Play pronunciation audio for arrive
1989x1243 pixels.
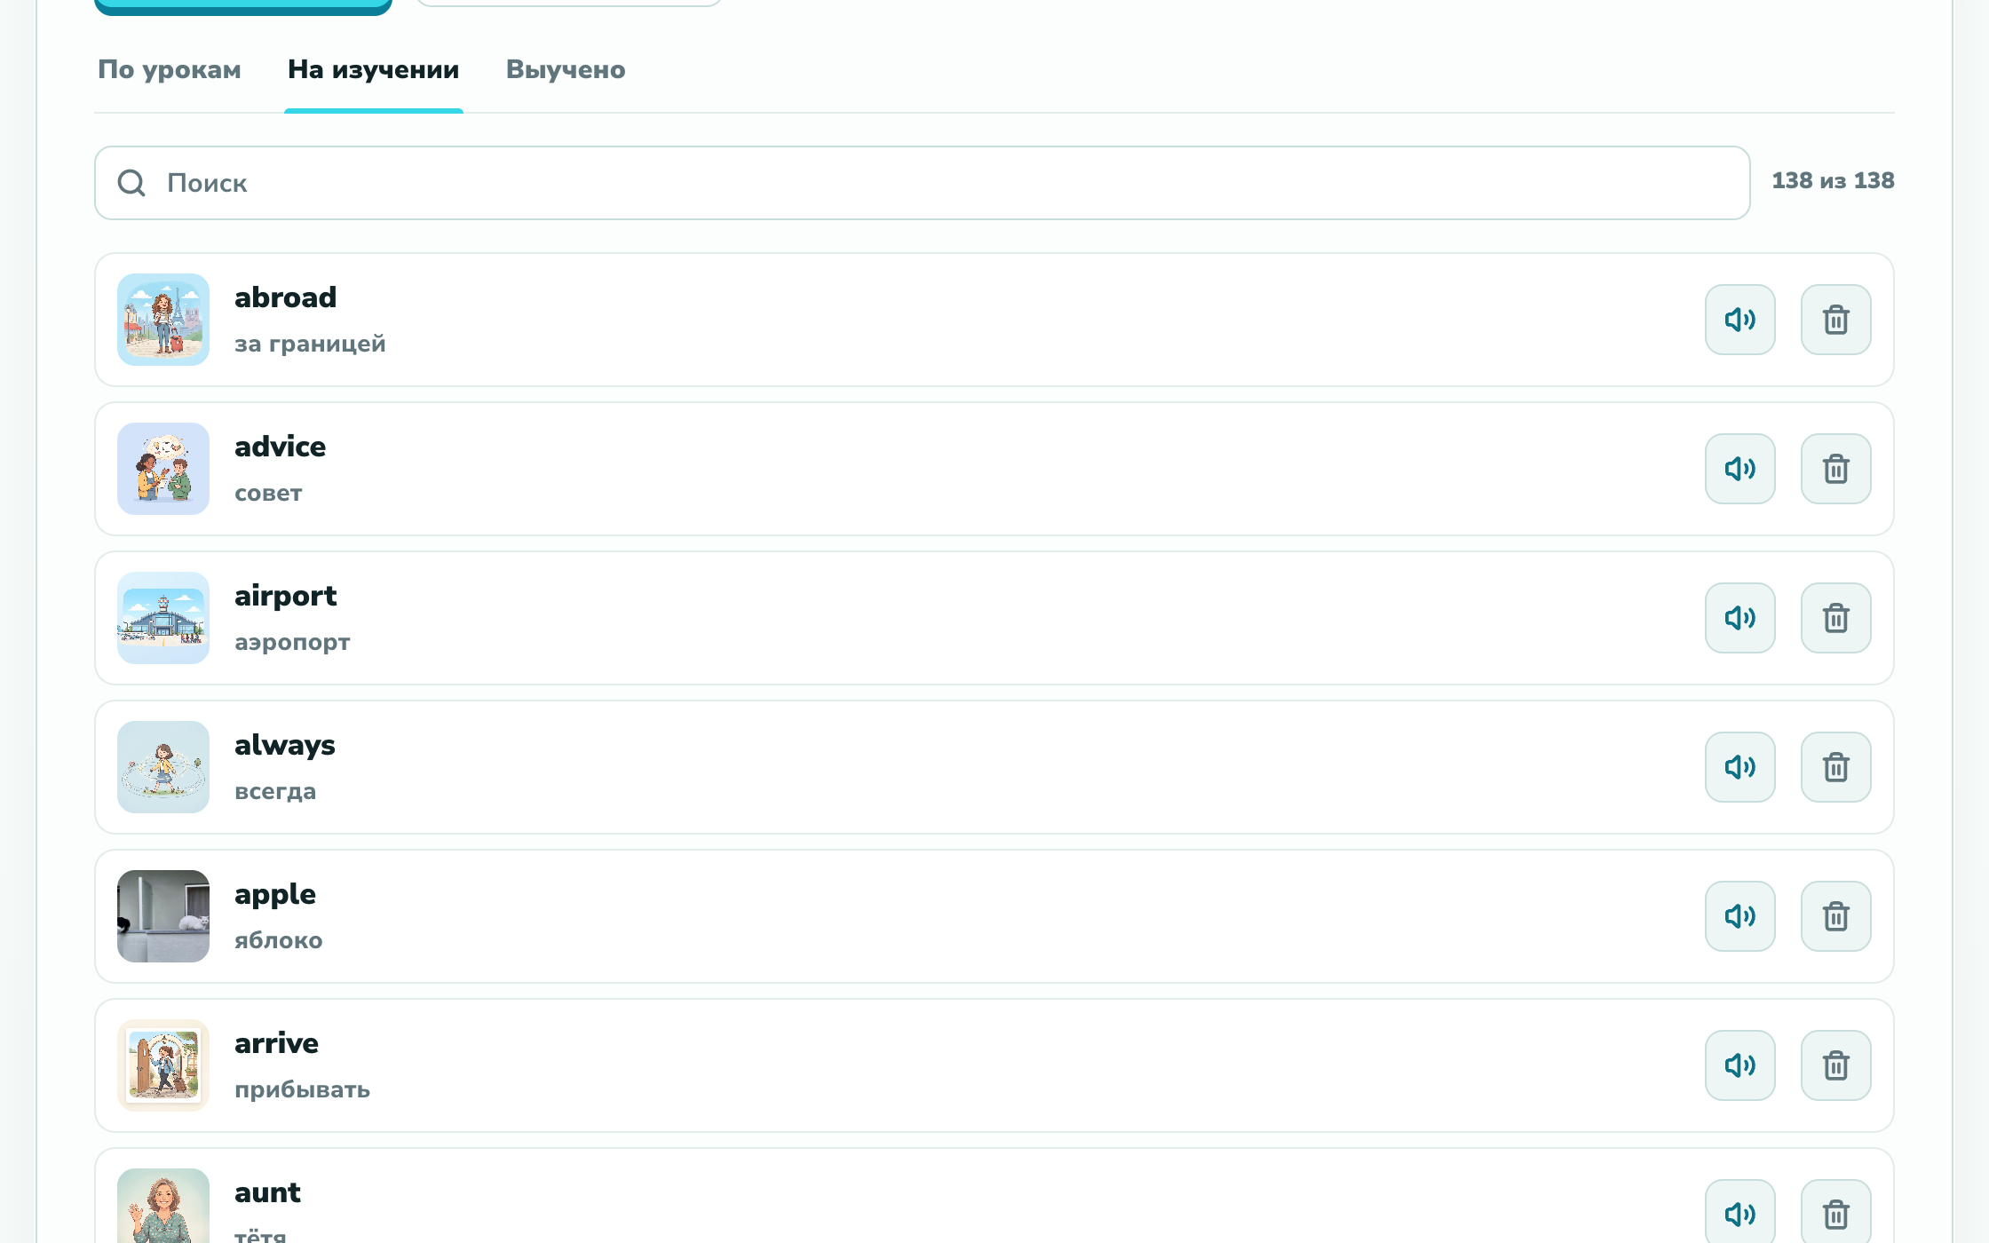coord(1739,1065)
